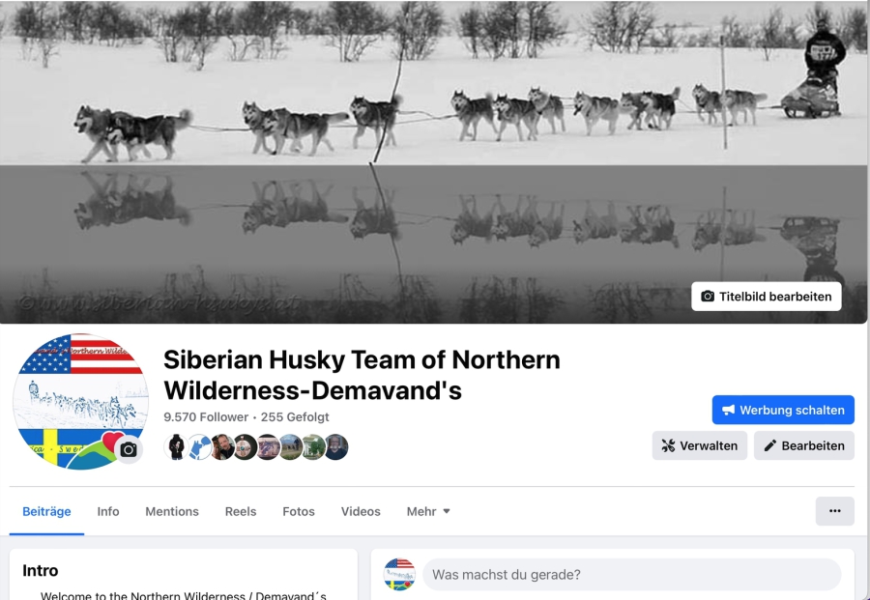Click the 'Was machst du gerade?' post field
The width and height of the screenshot is (870, 600).
click(632, 575)
